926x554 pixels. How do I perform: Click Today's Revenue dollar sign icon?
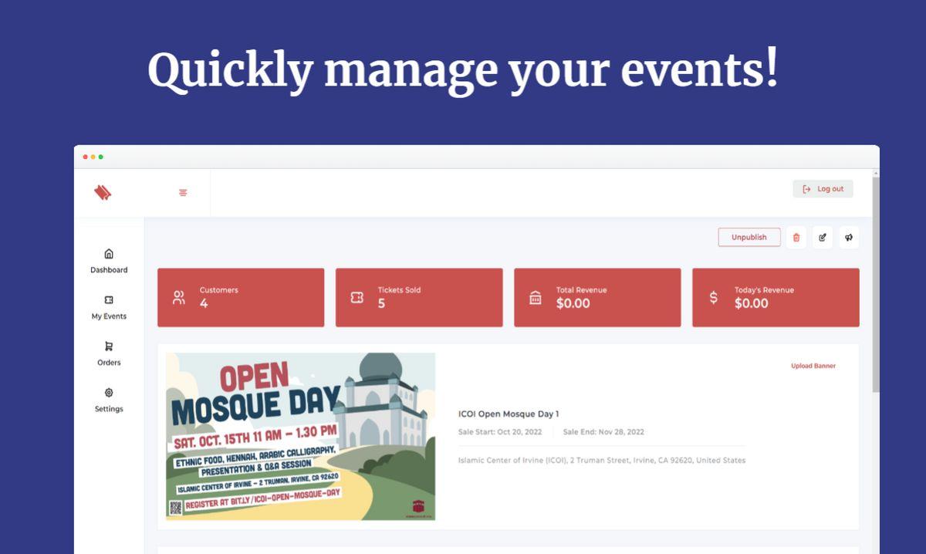714,298
